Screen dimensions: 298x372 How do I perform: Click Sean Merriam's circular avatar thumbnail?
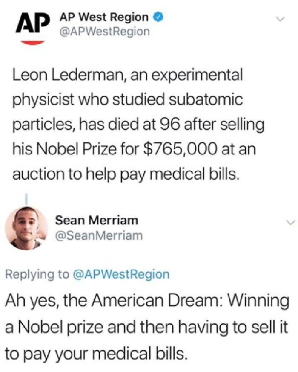point(28,228)
